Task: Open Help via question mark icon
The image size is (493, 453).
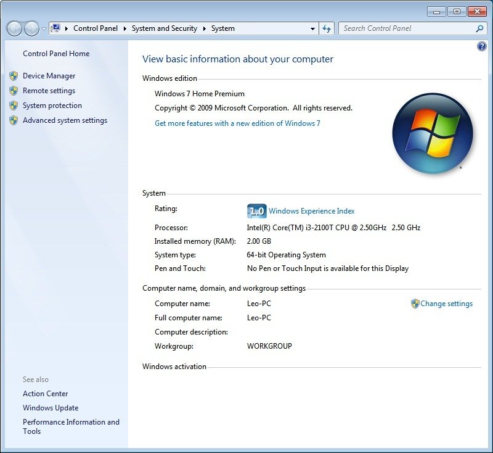Action: [x=482, y=46]
